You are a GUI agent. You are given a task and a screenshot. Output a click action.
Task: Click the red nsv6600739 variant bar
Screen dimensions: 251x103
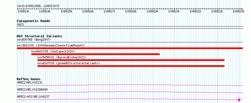95,54
